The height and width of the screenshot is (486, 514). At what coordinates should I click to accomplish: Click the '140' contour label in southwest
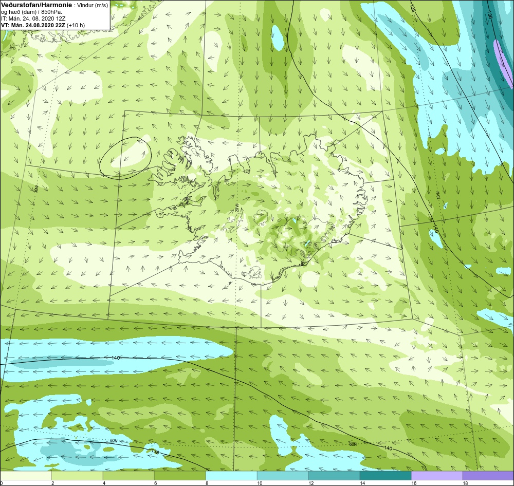(115, 358)
